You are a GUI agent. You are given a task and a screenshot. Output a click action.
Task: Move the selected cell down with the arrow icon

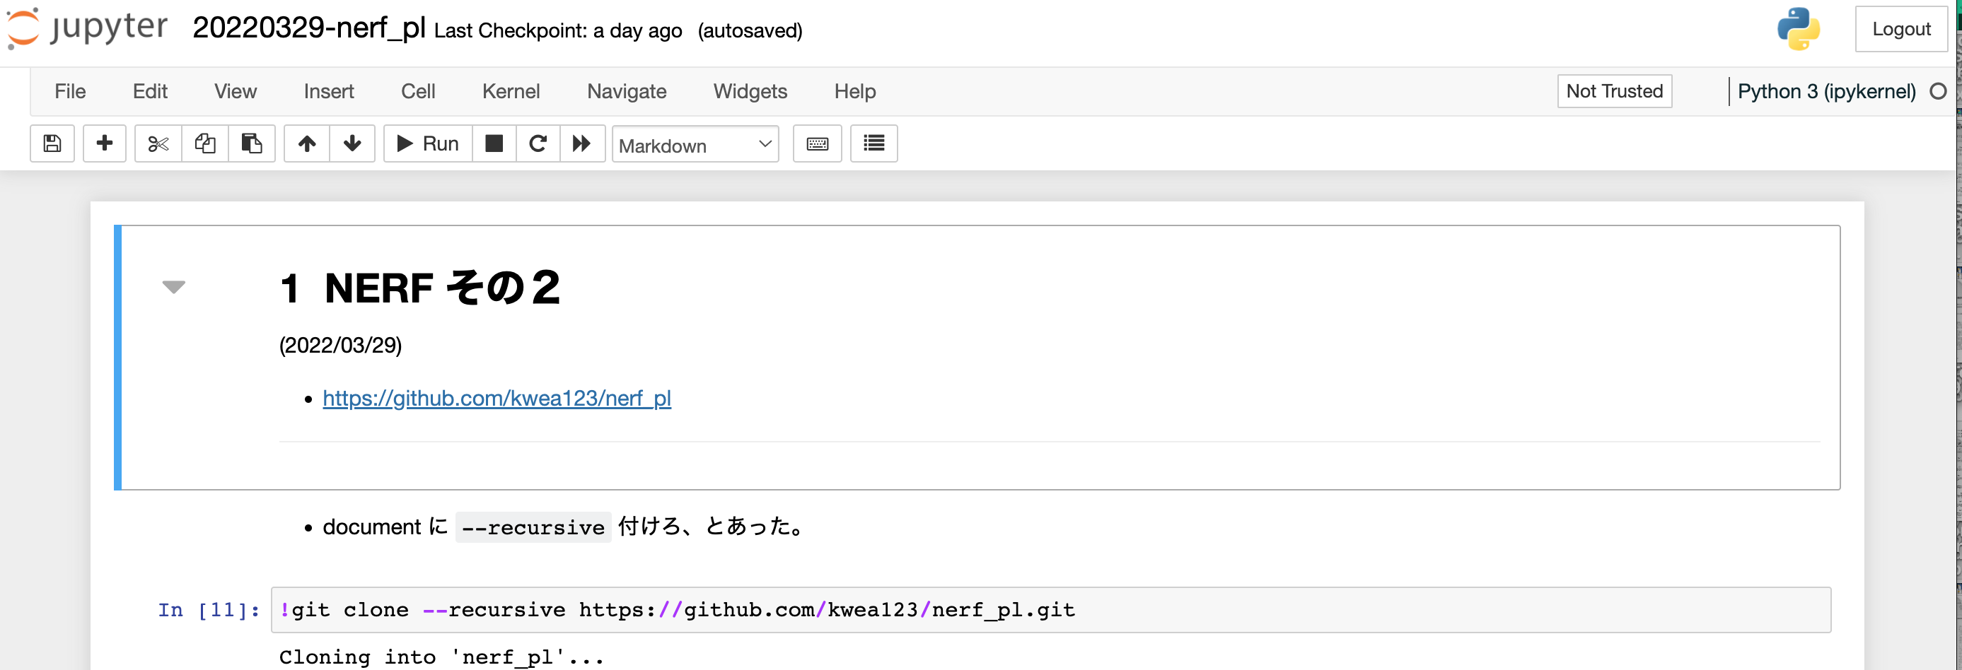[x=352, y=143]
